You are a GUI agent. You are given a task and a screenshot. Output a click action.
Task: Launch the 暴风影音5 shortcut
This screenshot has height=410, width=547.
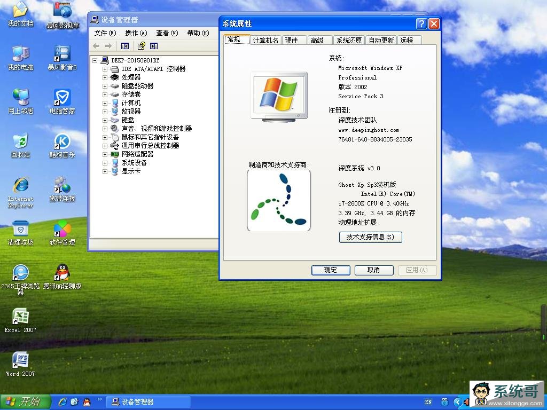pyautogui.click(x=62, y=58)
